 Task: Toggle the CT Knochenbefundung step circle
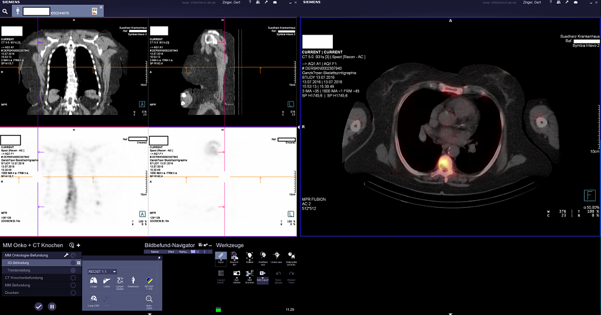pyautogui.click(x=73, y=277)
